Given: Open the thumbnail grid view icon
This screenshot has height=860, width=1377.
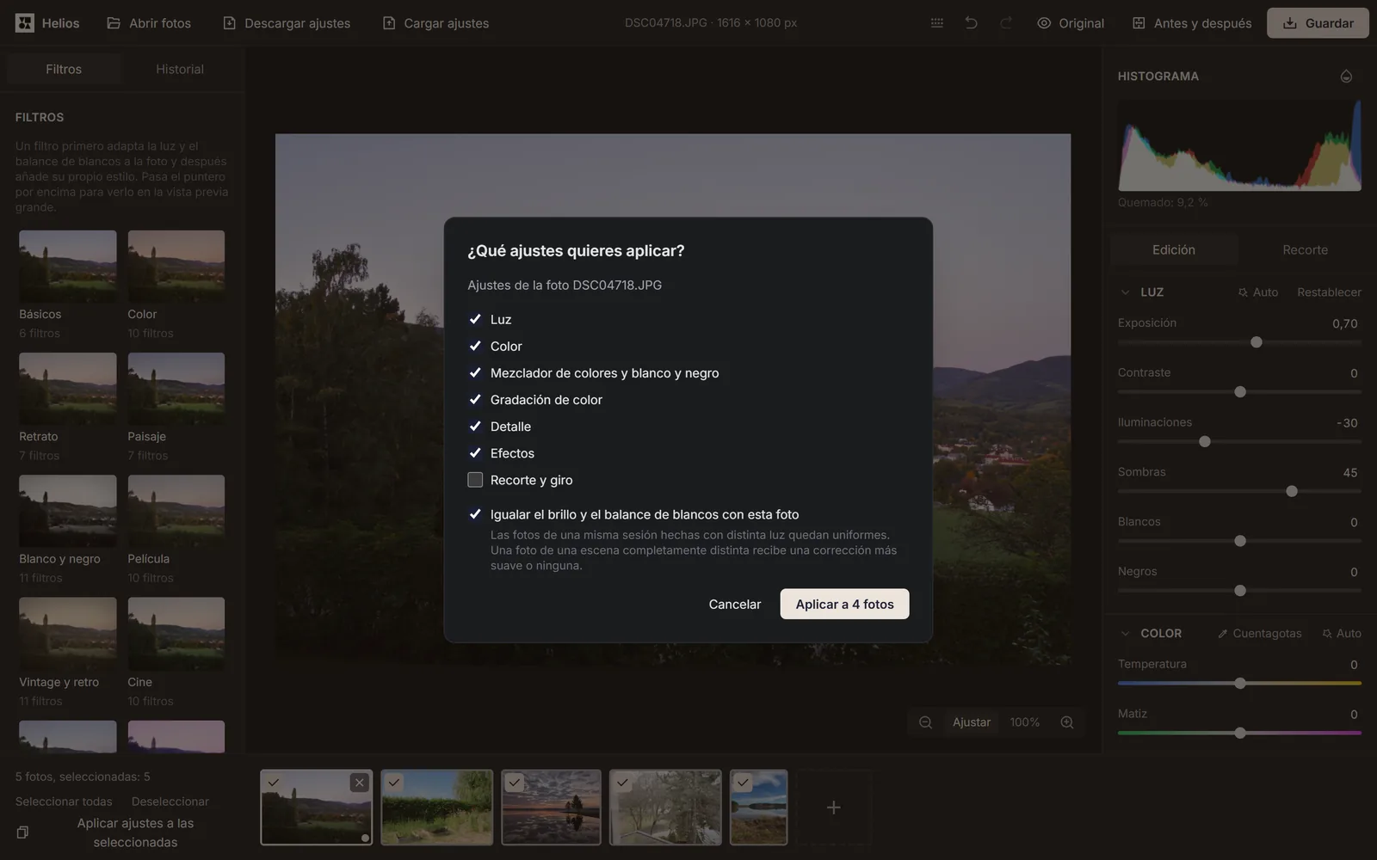Looking at the screenshot, I should [x=937, y=23].
